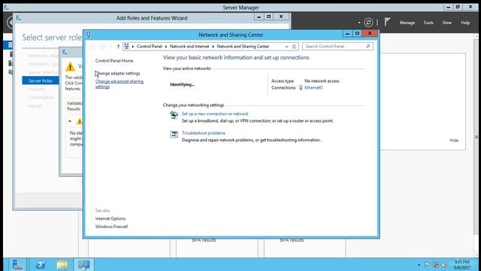Image resolution: width=481 pixels, height=271 pixels.
Task: Click Hide in the Server Manager panel
Action: pos(454,141)
